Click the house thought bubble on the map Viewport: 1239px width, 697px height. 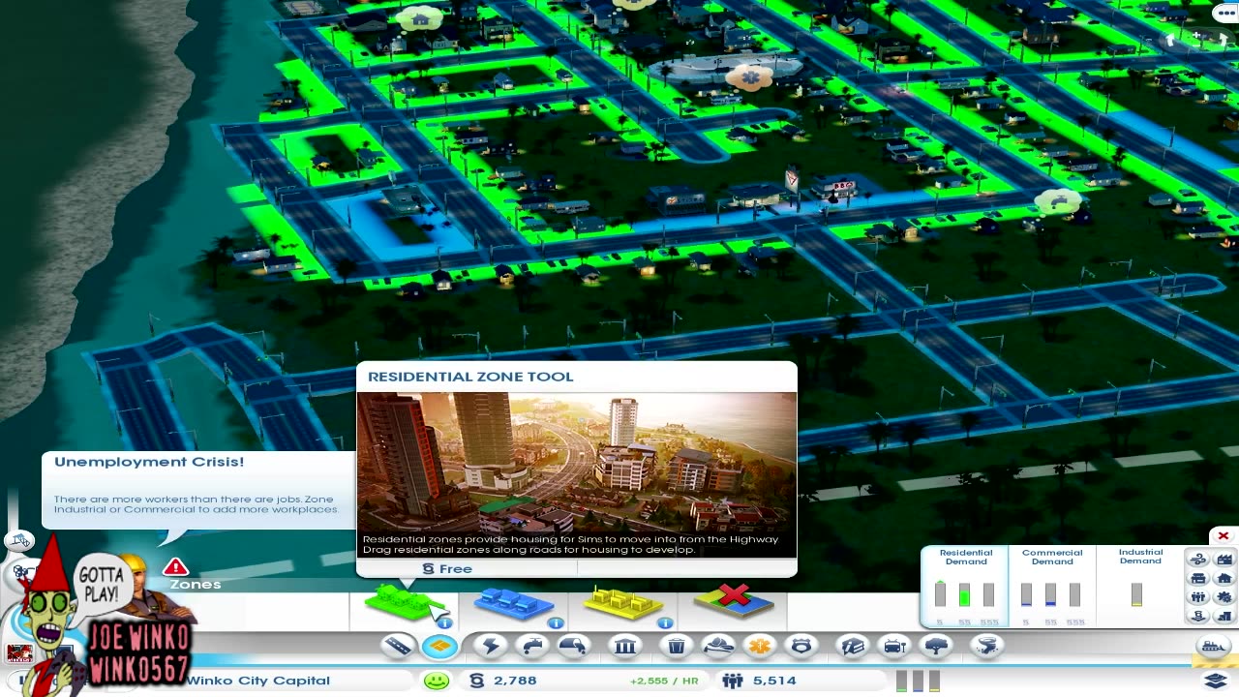click(420, 17)
